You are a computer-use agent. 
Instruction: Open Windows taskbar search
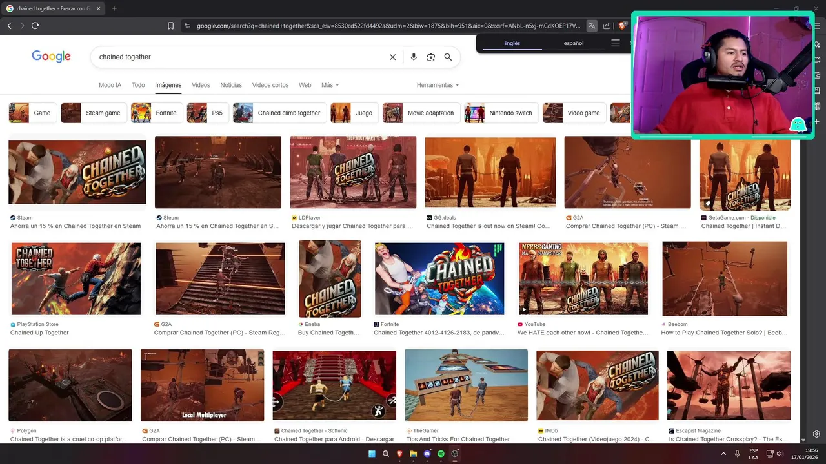click(386, 454)
